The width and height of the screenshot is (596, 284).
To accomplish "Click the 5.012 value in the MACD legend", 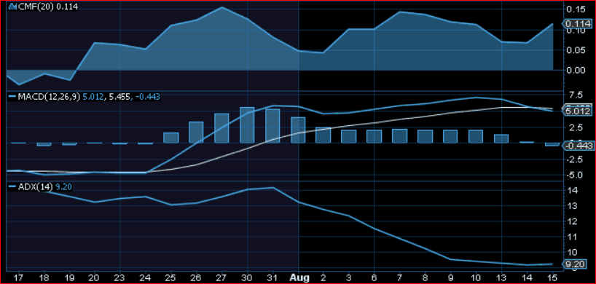I will (93, 97).
